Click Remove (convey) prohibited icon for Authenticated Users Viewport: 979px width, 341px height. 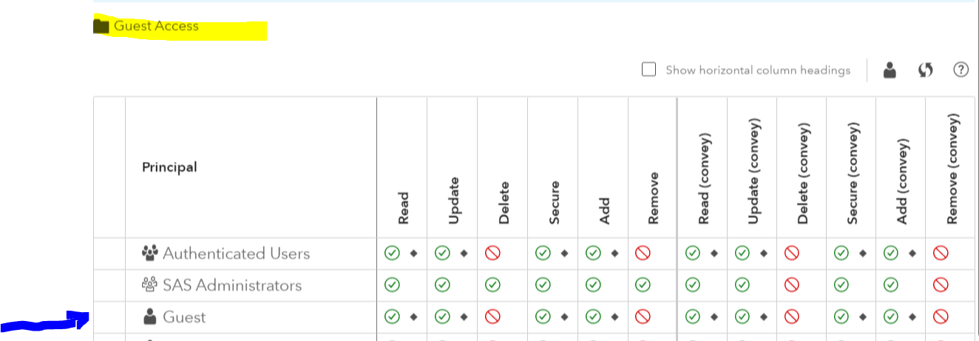click(941, 254)
